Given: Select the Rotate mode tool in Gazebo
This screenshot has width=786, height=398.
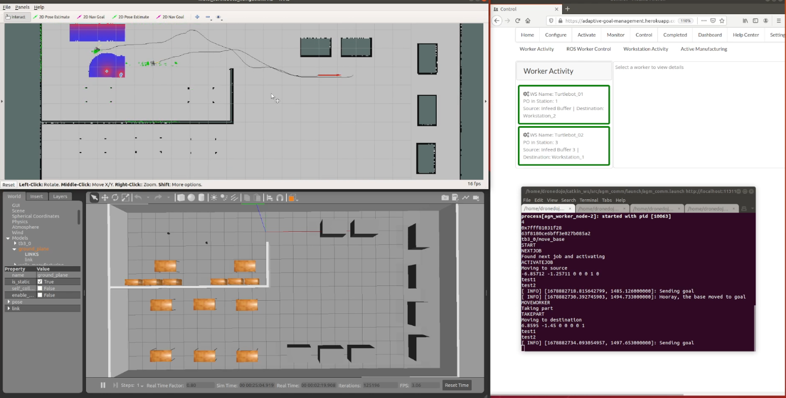Looking at the screenshot, I should 115,198.
